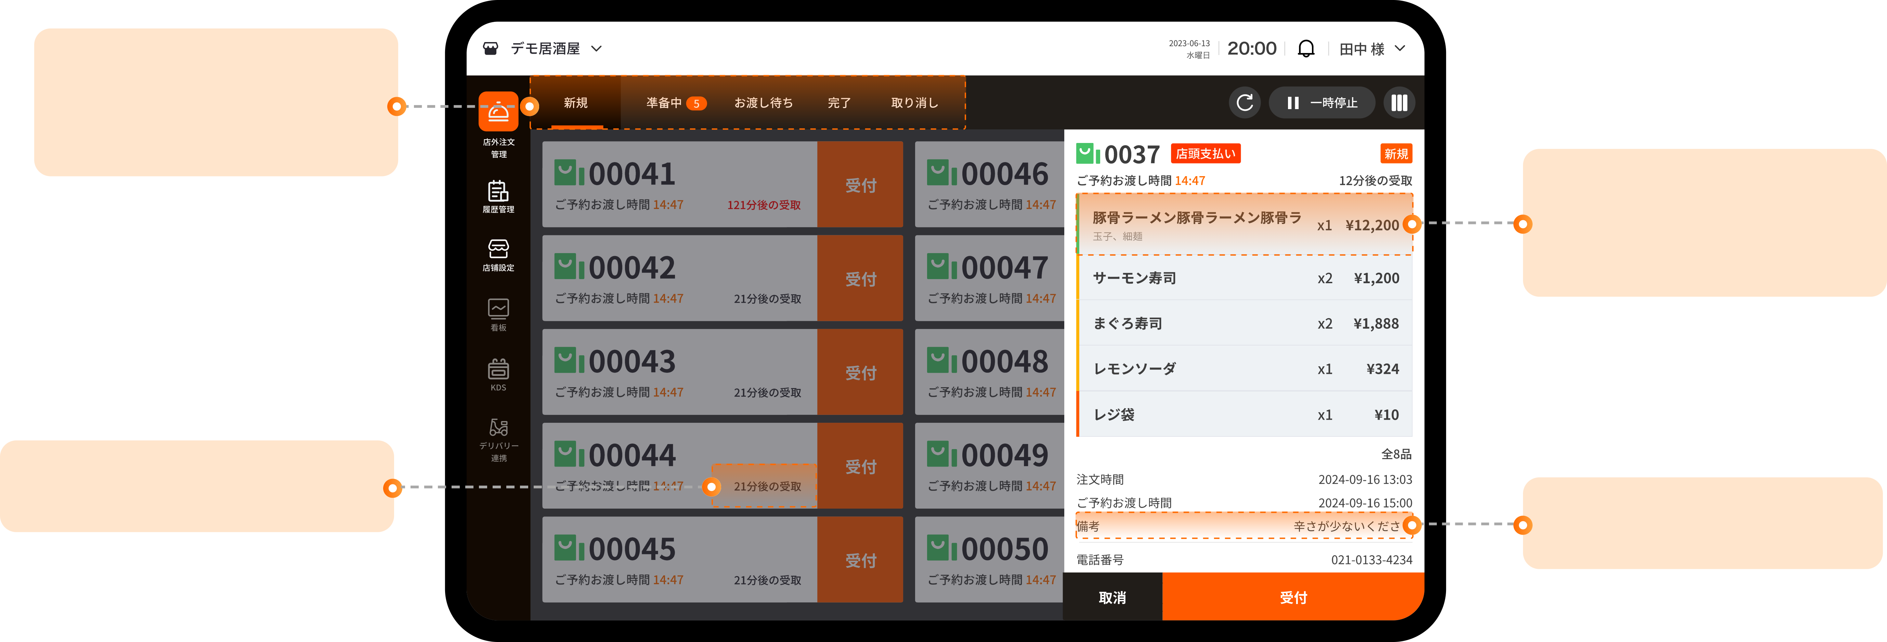
Task: Click the notification bell icon
Action: pos(1305,49)
